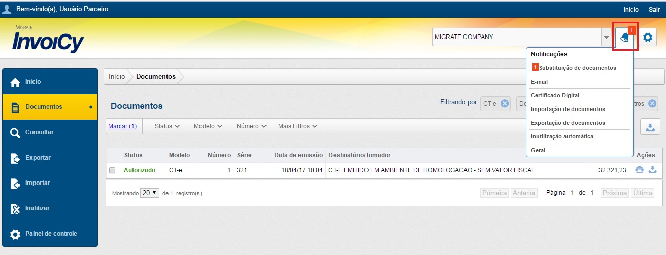
Task: Select Substituição de documentos notification
Action: coord(577,68)
